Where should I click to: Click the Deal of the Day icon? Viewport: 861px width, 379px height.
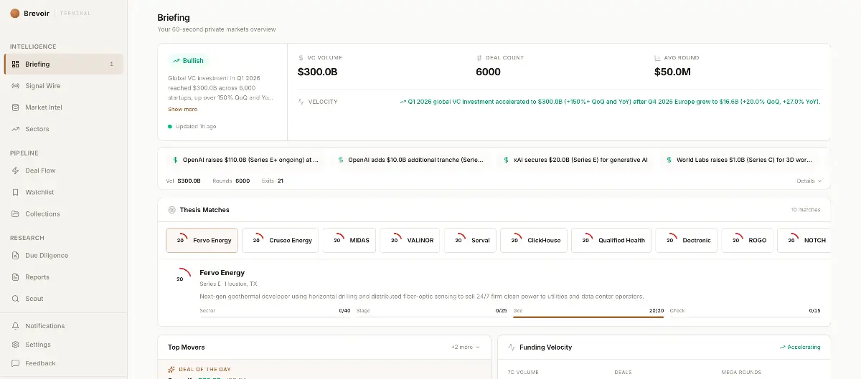pyautogui.click(x=171, y=369)
